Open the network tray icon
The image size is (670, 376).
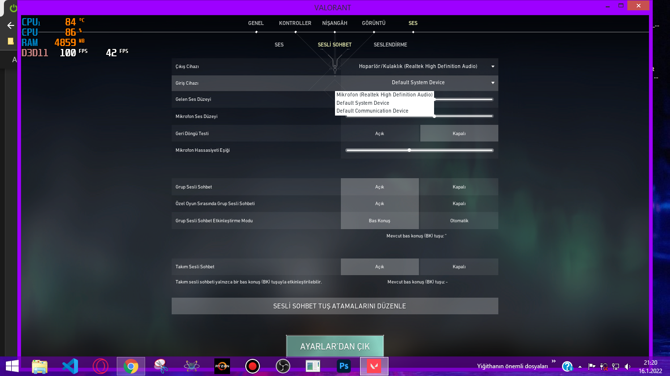(616, 366)
